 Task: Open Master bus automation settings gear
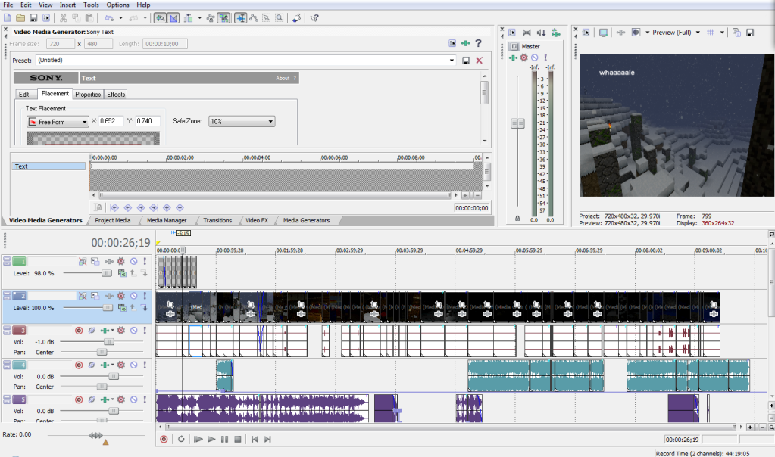pos(523,58)
